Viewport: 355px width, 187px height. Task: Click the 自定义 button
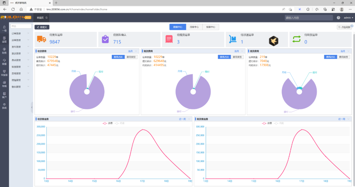[x=42, y=27]
